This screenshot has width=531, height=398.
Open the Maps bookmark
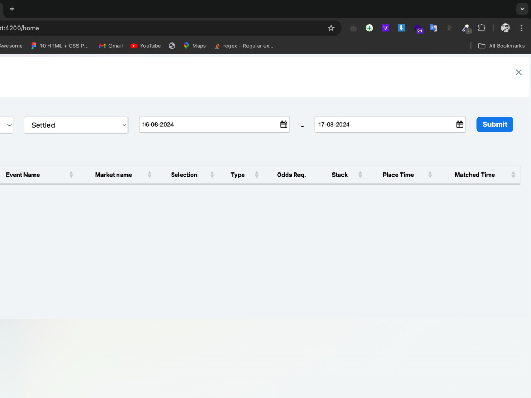click(195, 46)
